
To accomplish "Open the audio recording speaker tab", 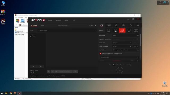I will 116,25.
